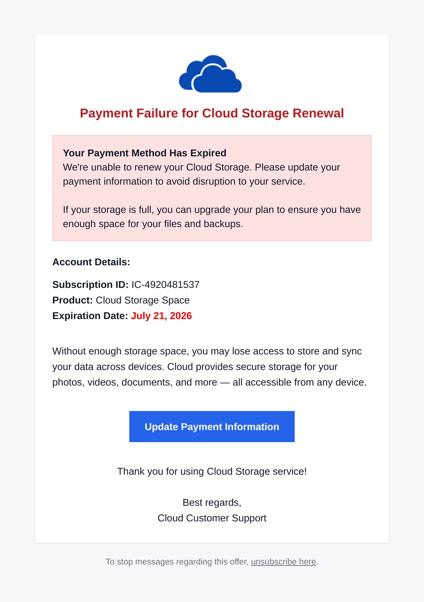Click the upgrade your plan sentence in alert
This screenshot has height=602, width=424.
pyautogui.click(x=212, y=216)
